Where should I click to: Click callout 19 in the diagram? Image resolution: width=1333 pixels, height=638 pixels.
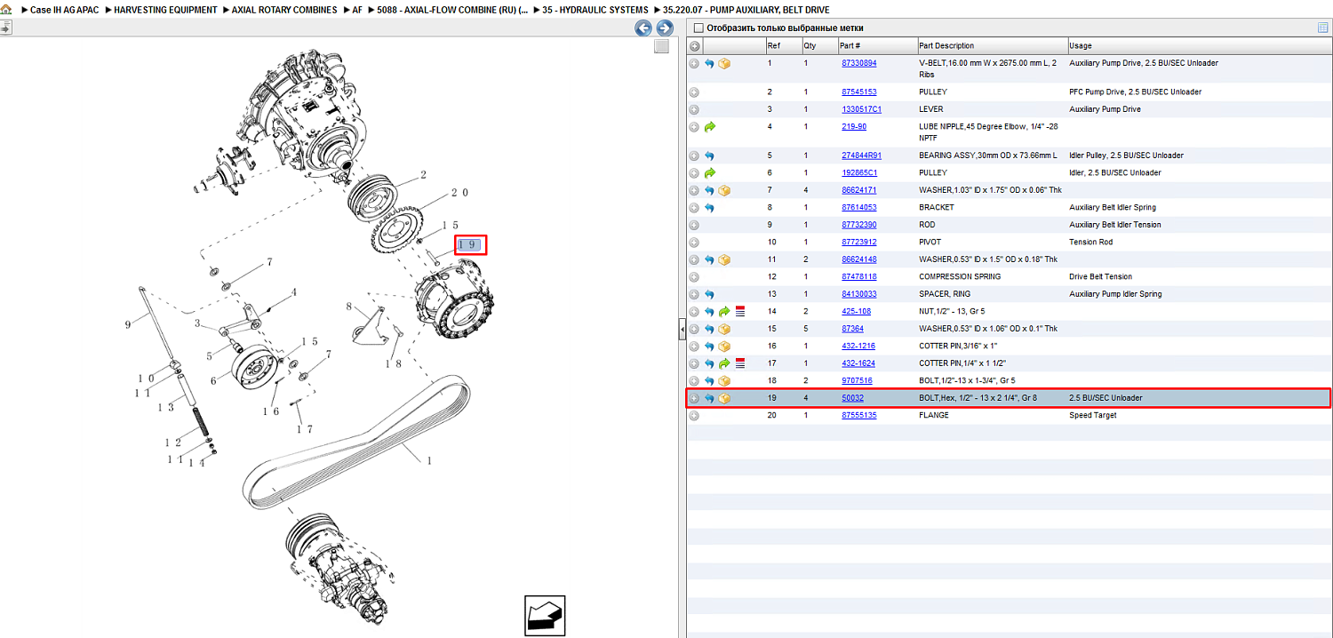click(x=470, y=244)
